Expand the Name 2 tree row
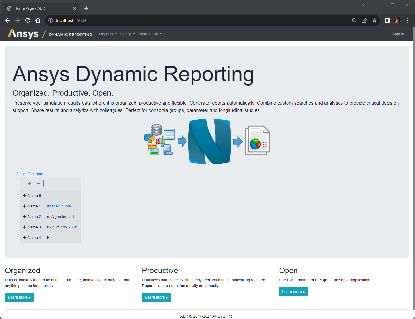This screenshot has height=319, width=415. point(25,217)
